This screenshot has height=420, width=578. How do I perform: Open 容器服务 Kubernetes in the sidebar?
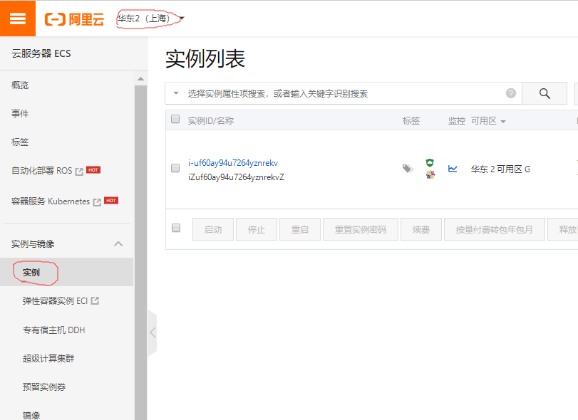51,201
